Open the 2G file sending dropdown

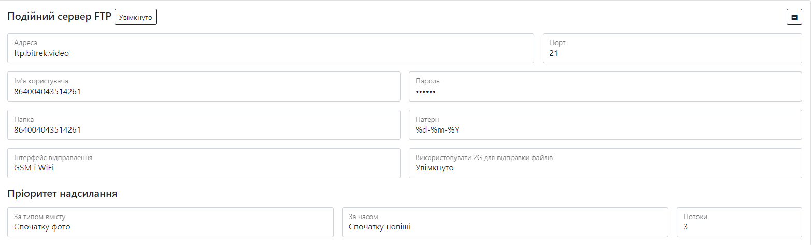click(x=605, y=163)
